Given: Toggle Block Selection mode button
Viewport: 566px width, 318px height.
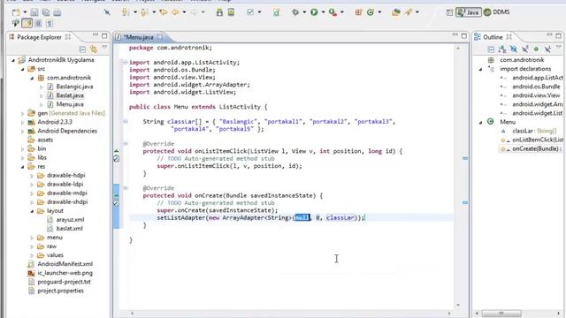Looking at the screenshot, I should point(38,24).
